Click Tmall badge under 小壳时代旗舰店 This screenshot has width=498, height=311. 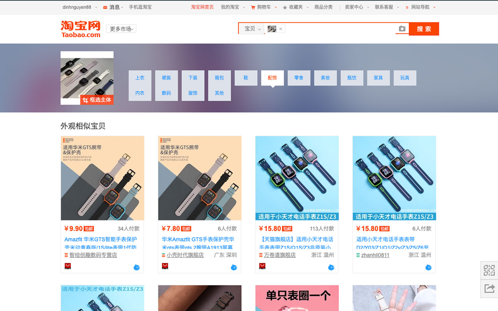(165, 266)
